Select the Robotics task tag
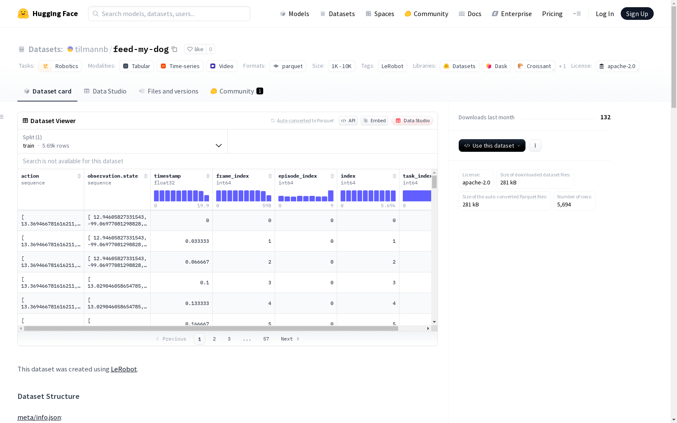 tap(60, 66)
